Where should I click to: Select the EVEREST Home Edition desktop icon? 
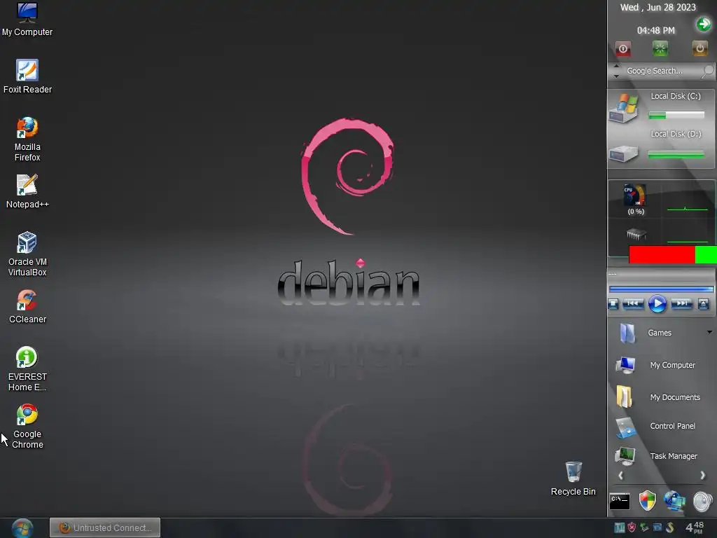(x=27, y=368)
